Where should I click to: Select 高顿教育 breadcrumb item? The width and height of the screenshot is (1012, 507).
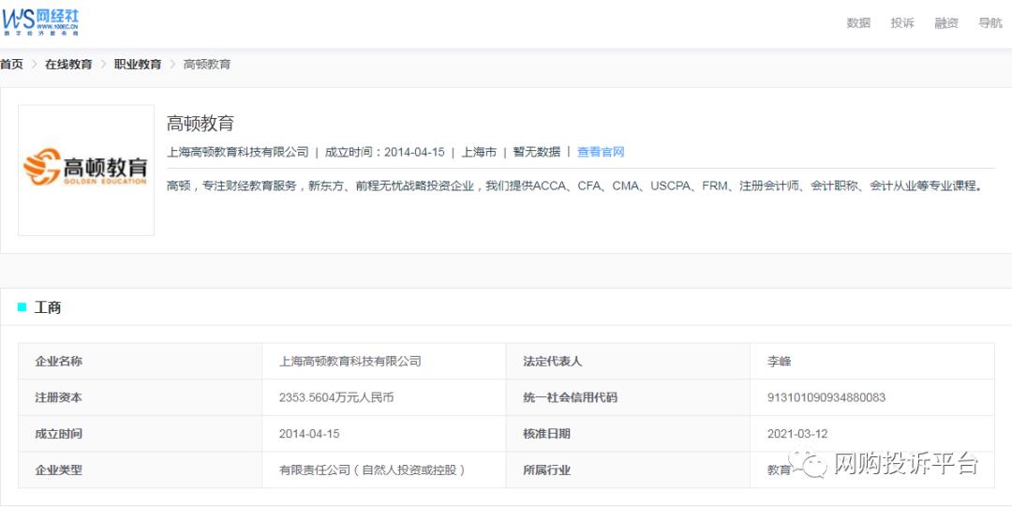pos(207,65)
